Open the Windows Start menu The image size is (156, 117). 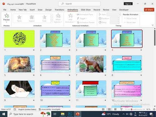(x=4, y=114)
